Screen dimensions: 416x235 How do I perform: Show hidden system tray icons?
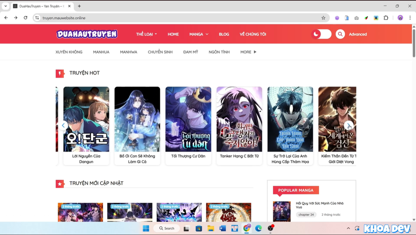348,228
